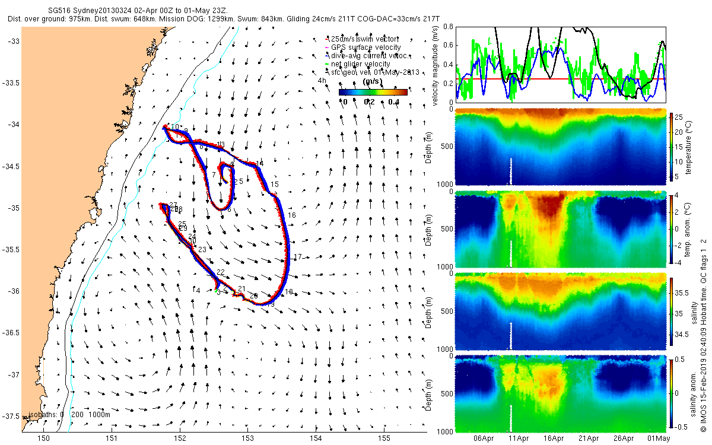Click the '154' longitude tick label

click(x=316, y=438)
